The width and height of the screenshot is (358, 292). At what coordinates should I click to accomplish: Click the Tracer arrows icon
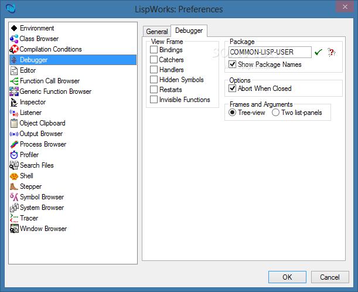pos(14,218)
